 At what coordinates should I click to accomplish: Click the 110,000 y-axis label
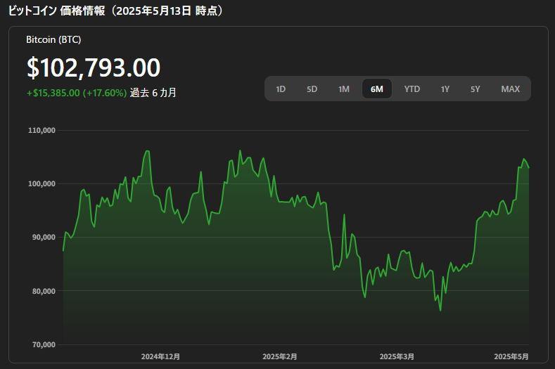click(x=42, y=131)
